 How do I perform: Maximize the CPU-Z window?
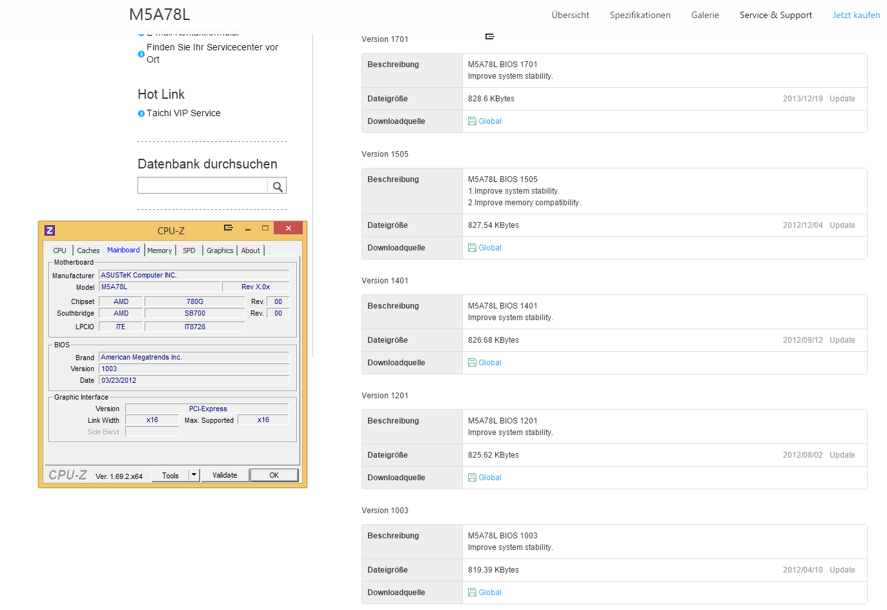coord(265,228)
